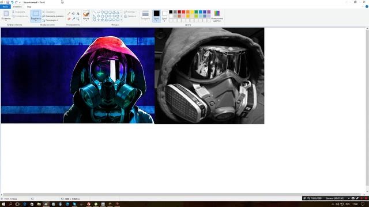Click the Paste clipboard icon

coord(6,14)
